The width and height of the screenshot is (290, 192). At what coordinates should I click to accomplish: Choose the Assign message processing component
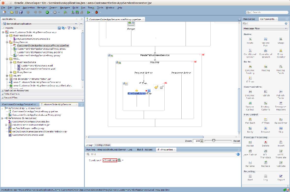[x=250, y=144]
